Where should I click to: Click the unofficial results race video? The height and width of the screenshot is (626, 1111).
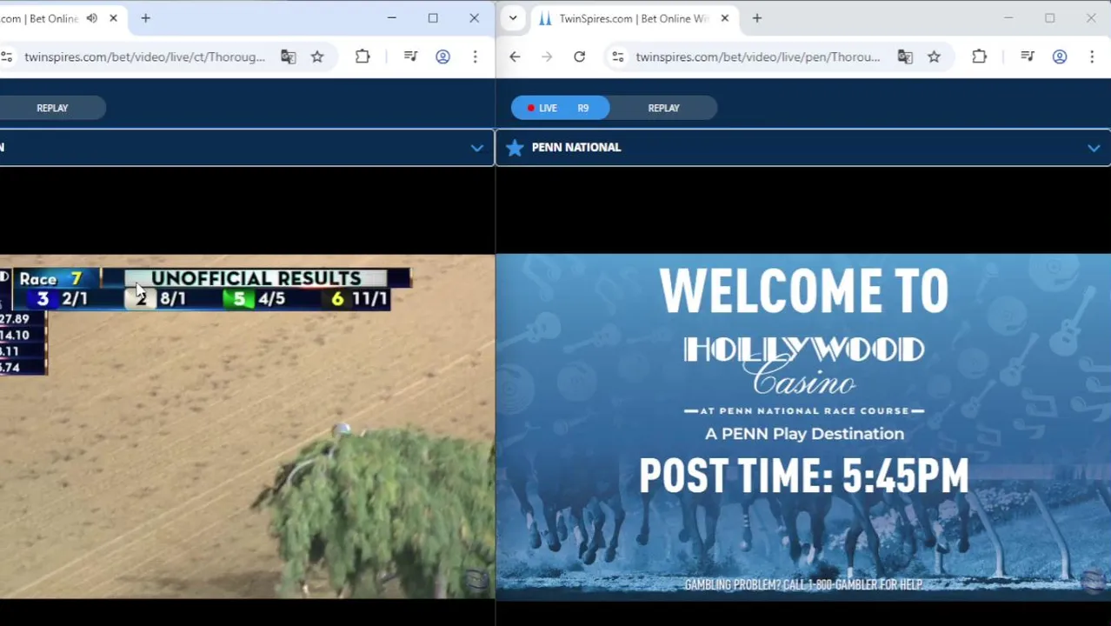pos(247,426)
